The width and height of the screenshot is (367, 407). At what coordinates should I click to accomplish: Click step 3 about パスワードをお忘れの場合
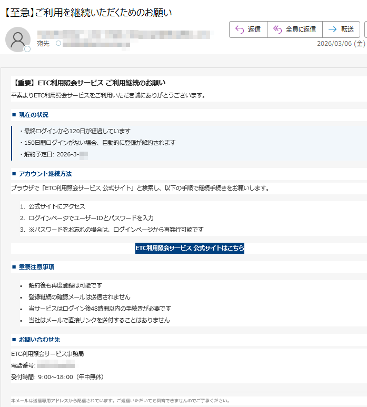point(112,230)
